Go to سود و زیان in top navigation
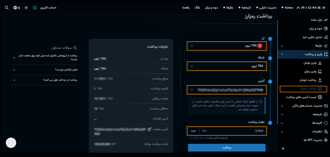 [x=211, y=8]
